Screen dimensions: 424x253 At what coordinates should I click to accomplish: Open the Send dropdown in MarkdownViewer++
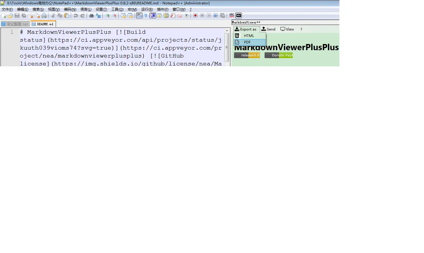click(x=268, y=29)
